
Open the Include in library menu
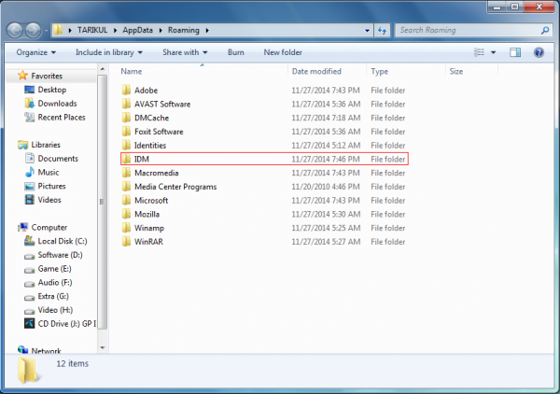pos(109,52)
